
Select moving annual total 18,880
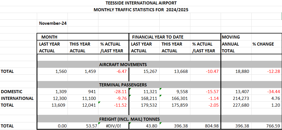point(236,71)
